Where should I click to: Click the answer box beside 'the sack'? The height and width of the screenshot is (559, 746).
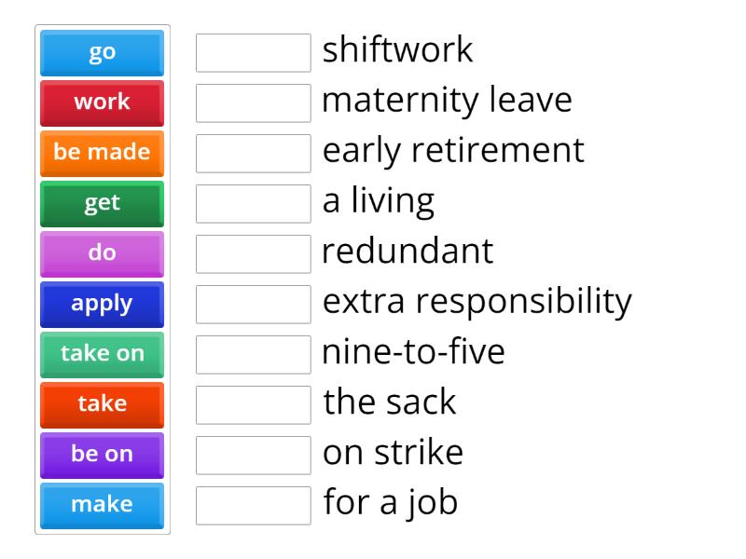pos(253,404)
